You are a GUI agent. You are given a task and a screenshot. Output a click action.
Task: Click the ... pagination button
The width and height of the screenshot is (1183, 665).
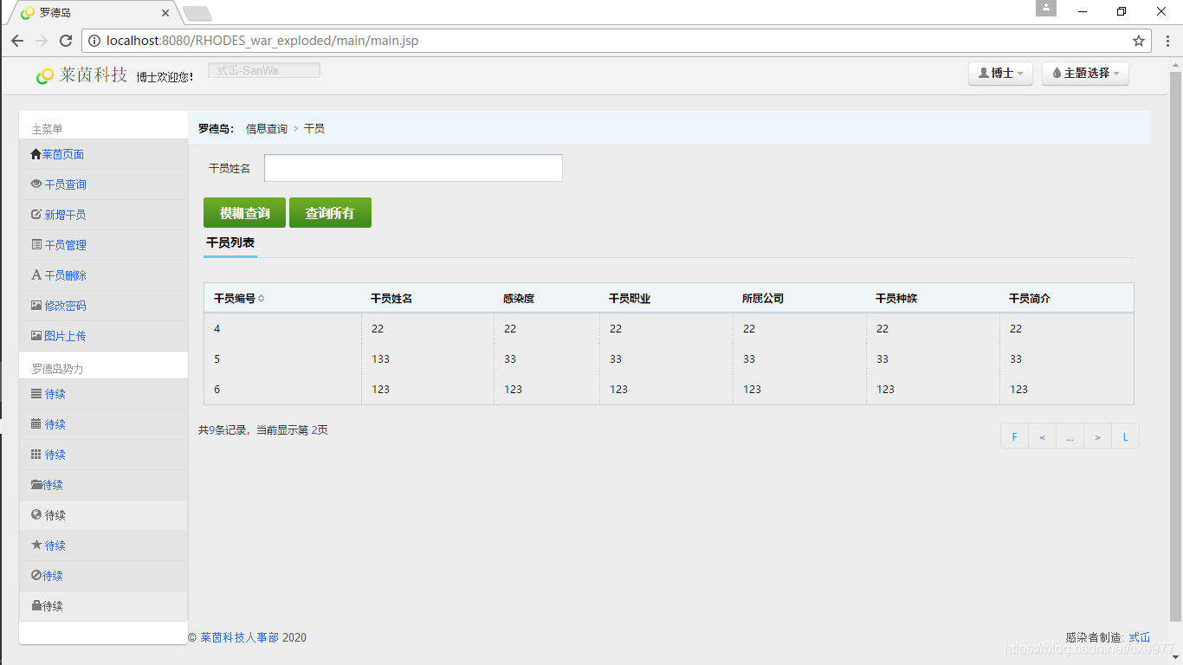pos(1070,436)
